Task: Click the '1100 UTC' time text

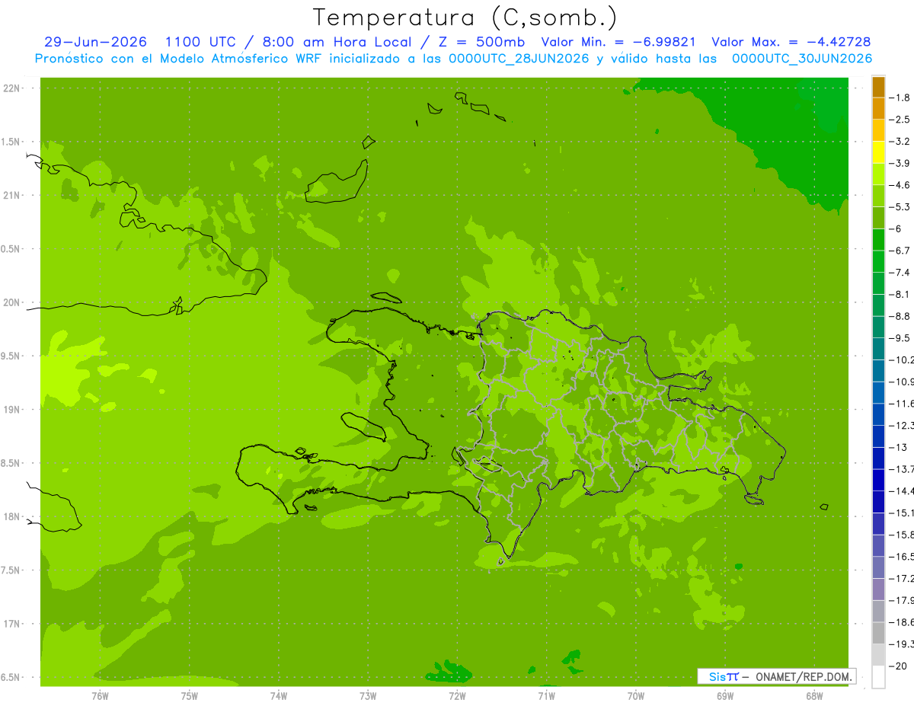Action: pyautogui.click(x=201, y=42)
